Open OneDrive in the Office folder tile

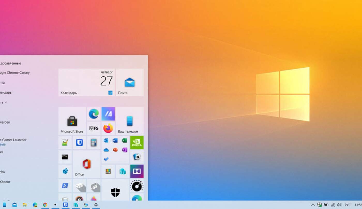click(106, 150)
